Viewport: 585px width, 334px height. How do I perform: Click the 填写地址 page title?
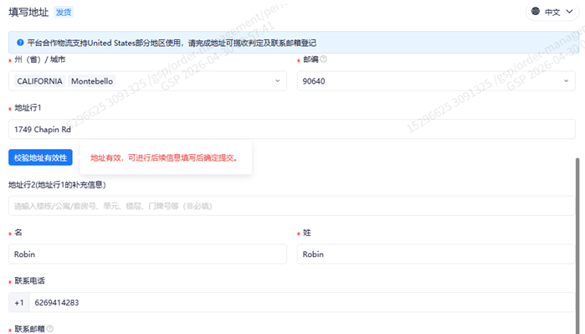click(28, 13)
